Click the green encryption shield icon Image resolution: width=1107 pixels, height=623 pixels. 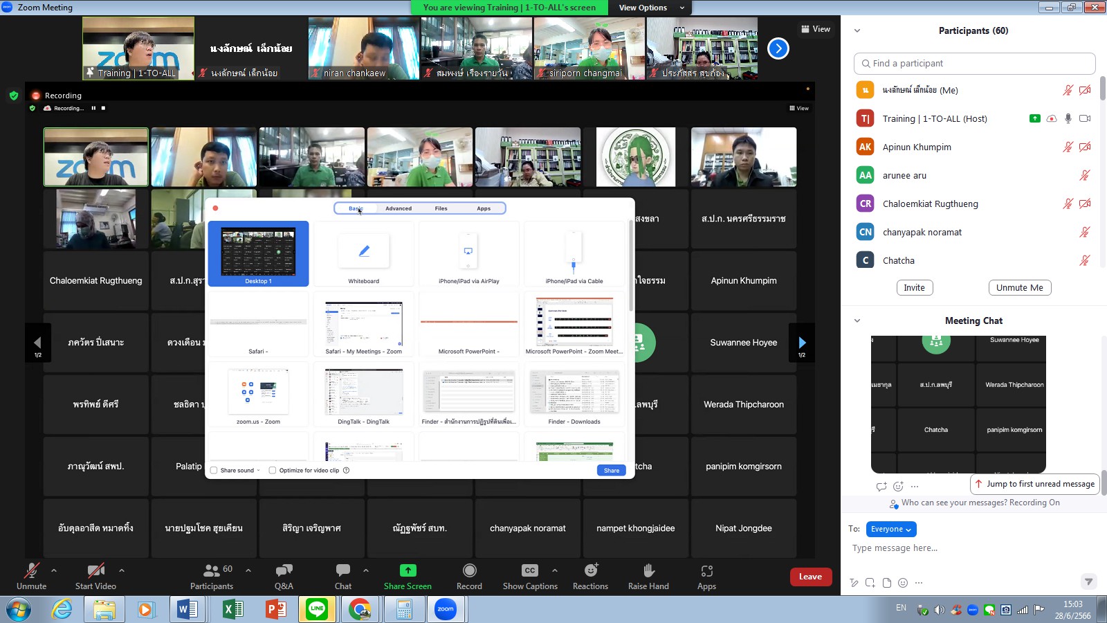[14, 96]
